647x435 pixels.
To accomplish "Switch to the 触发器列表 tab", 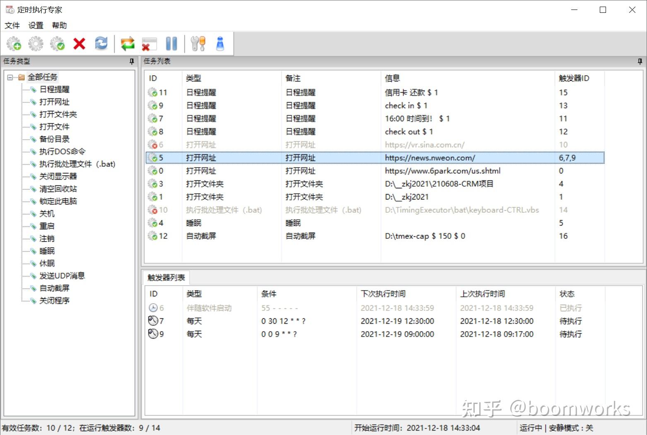I will 166,277.
